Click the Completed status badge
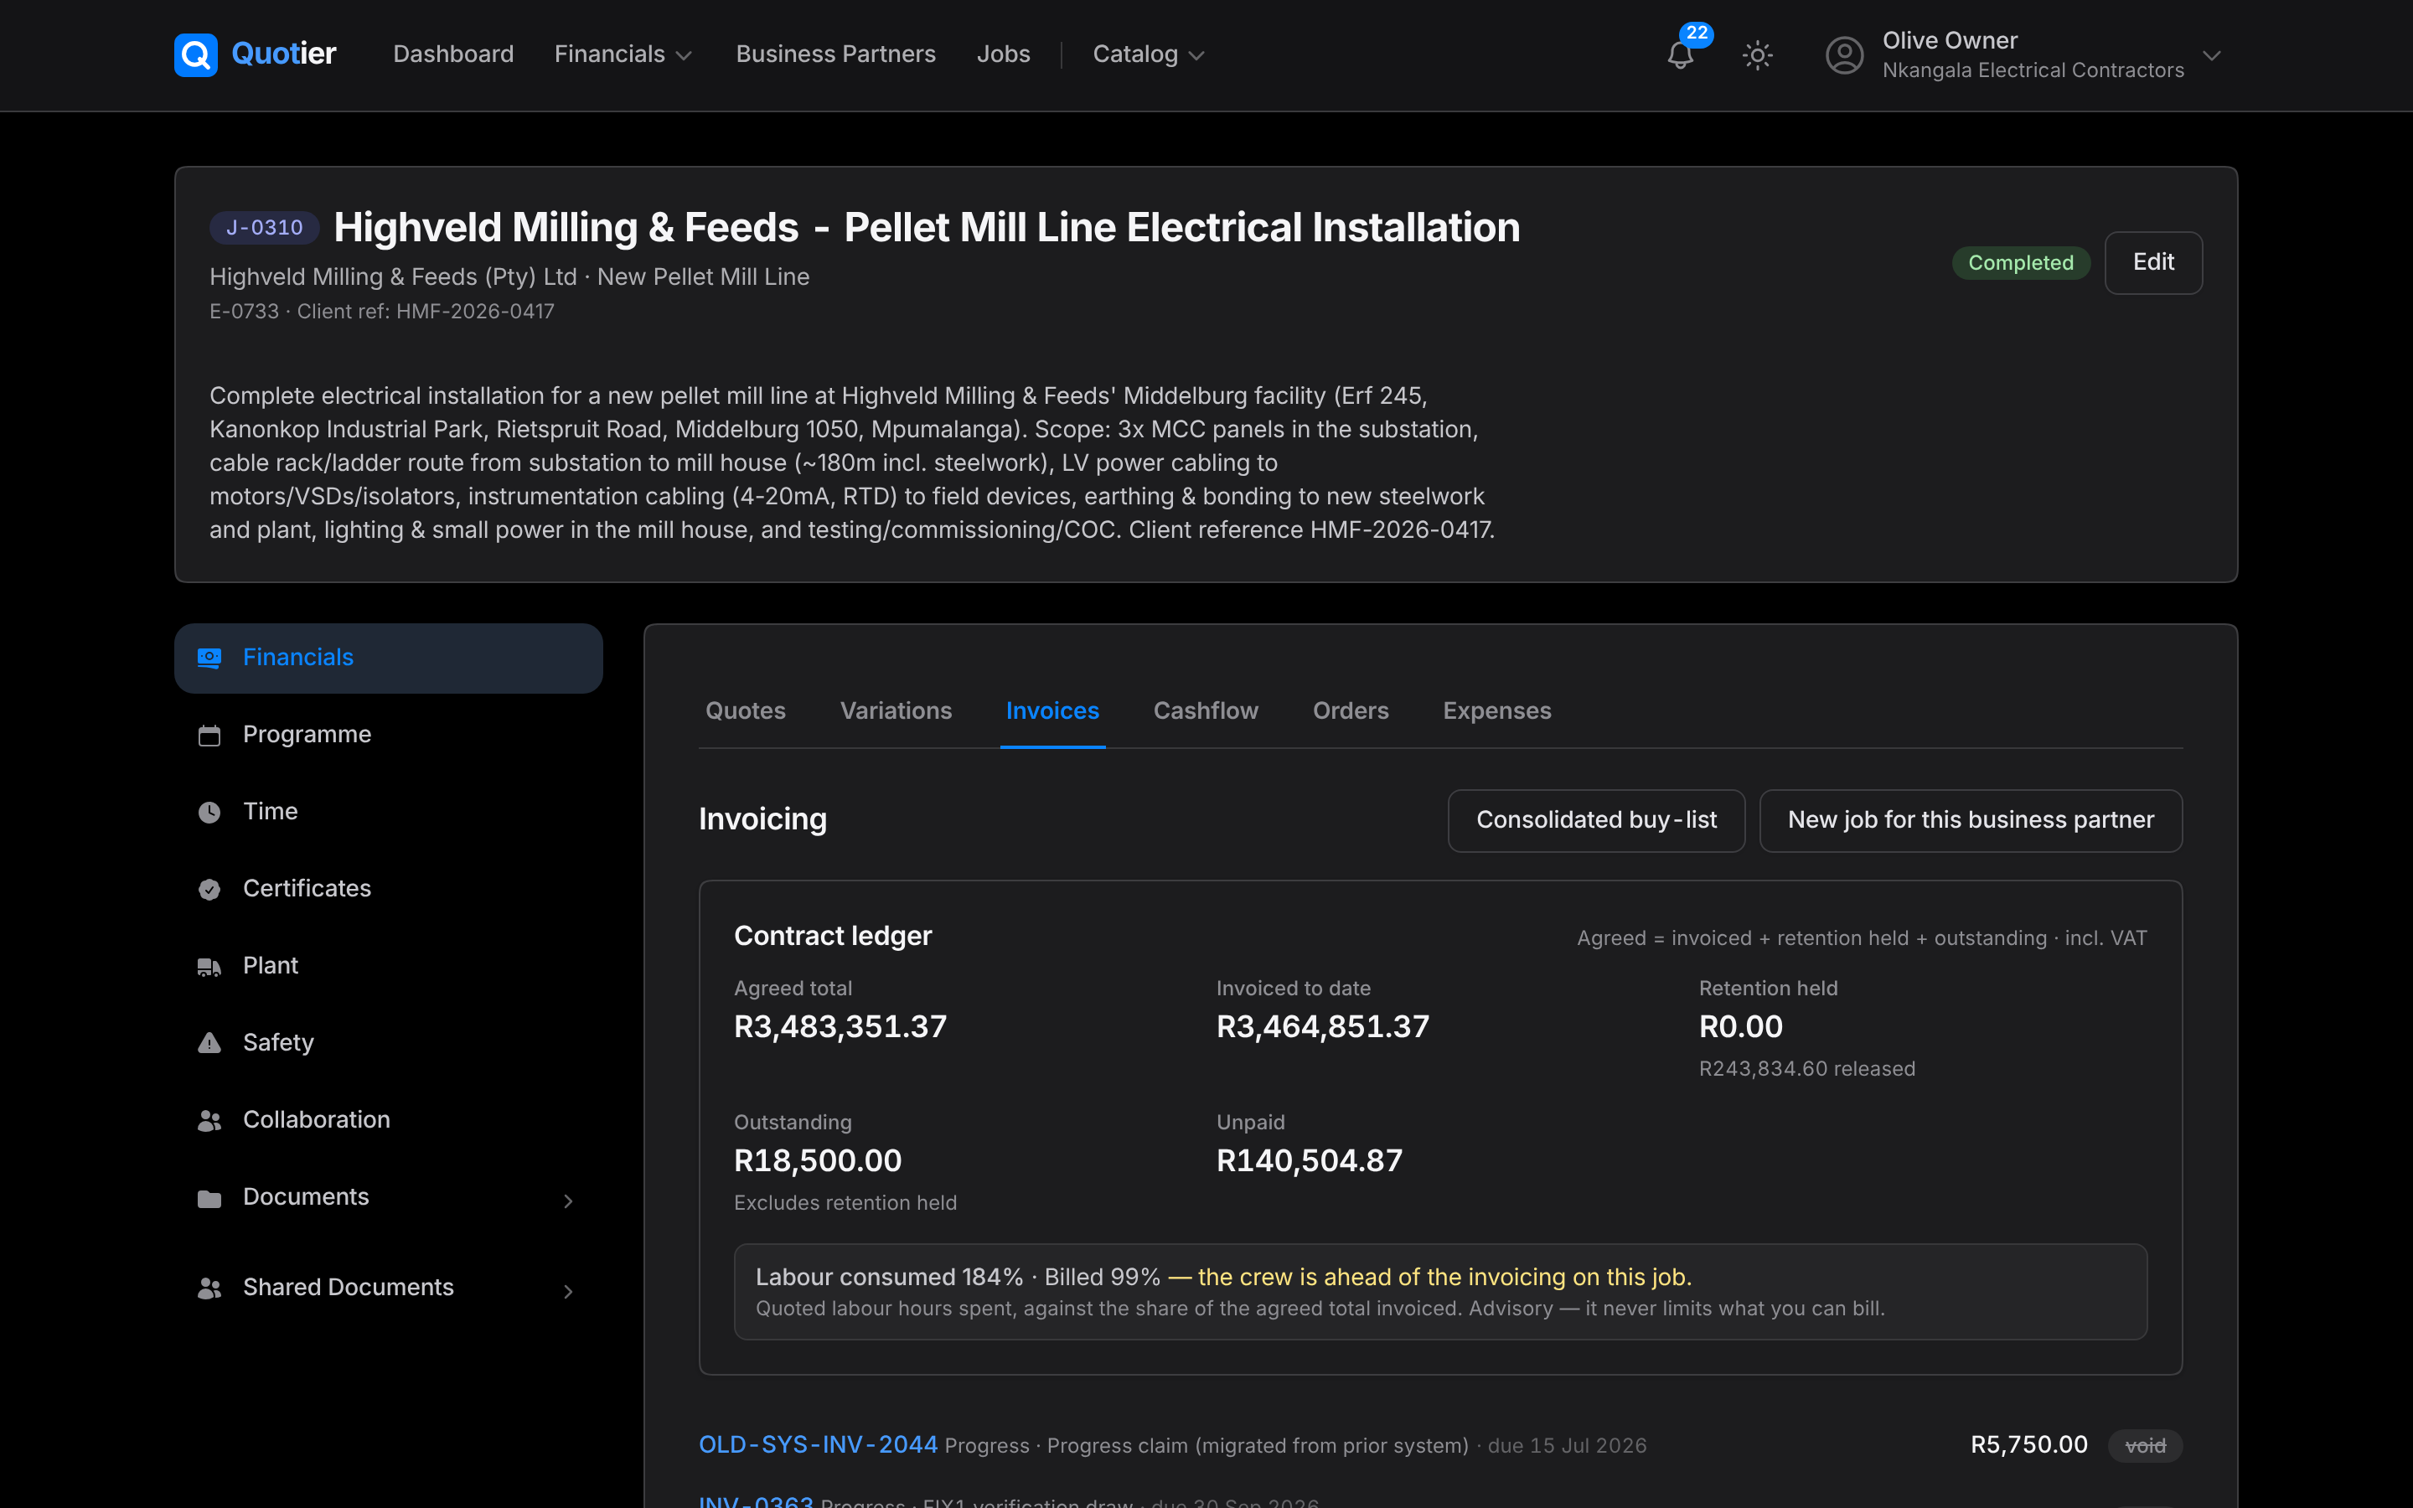 (2020, 263)
